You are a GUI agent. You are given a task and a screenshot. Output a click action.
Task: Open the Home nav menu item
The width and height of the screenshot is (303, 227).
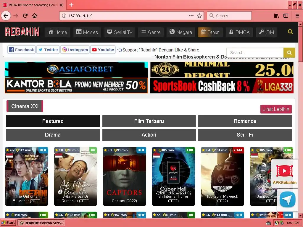tap(58, 32)
